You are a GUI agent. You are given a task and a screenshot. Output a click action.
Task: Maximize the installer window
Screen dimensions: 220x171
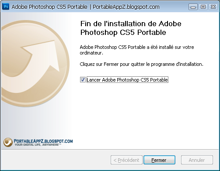[203, 7]
